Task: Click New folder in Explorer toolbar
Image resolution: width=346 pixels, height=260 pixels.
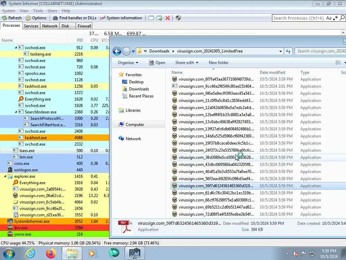Action: (219, 63)
